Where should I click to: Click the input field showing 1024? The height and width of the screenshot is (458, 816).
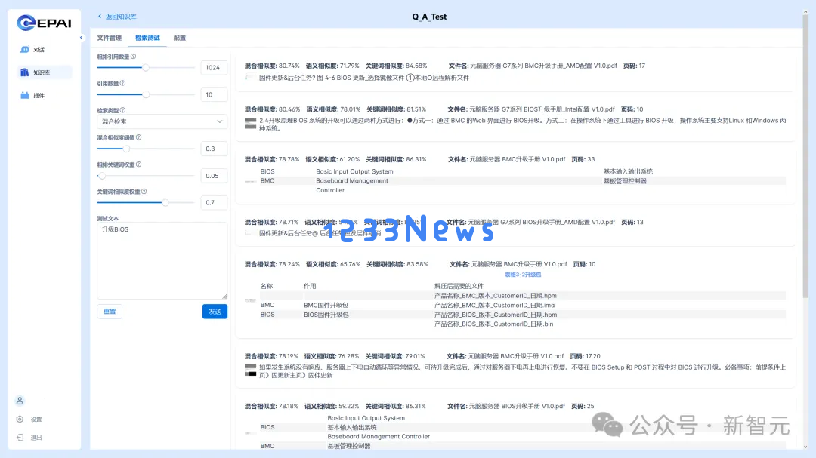pos(214,68)
